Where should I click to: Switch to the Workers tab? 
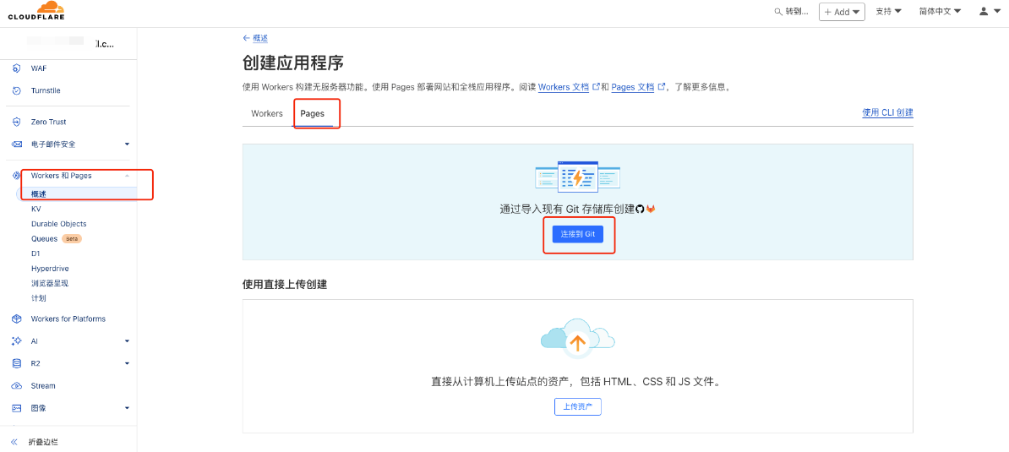pyautogui.click(x=267, y=113)
